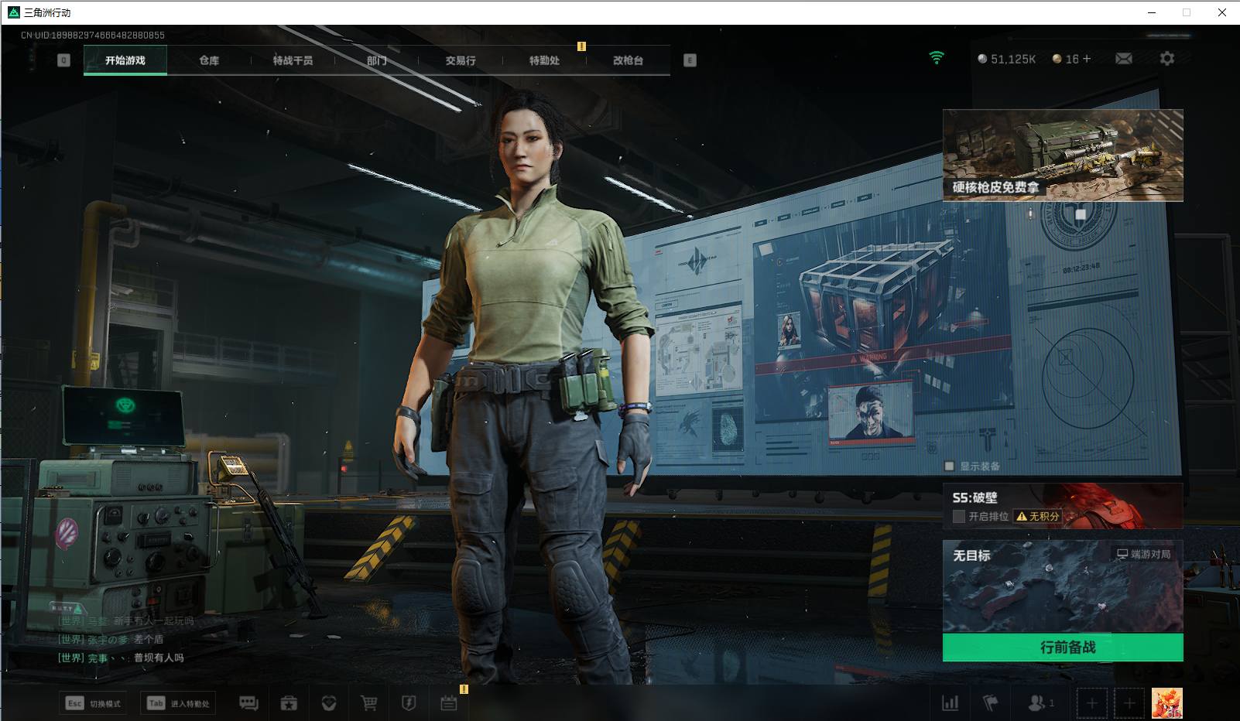Add currency via the 16 + balance
The height and width of the screenshot is (721, 1240).
pyautogui.click(x=1071, y=59)
